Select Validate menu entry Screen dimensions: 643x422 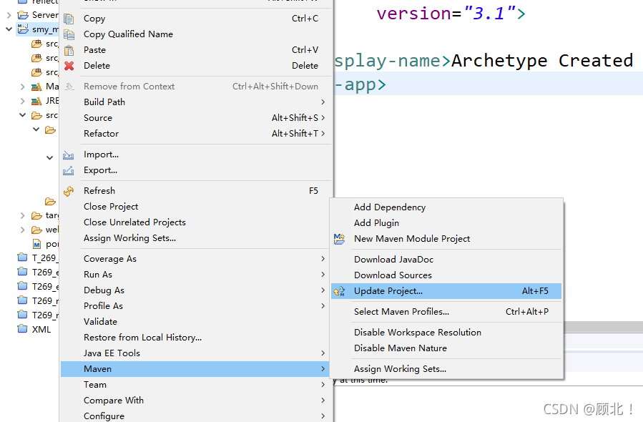tap(195, 322)
